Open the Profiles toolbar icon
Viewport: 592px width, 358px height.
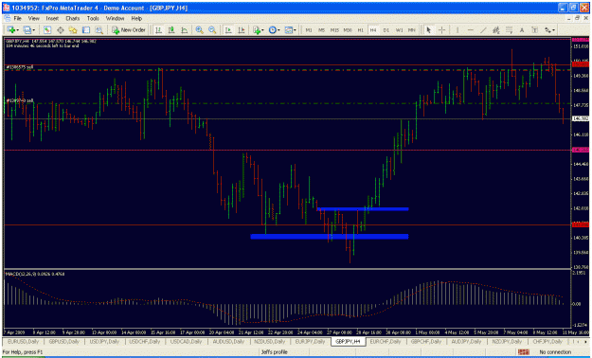[x=27, y=30]
